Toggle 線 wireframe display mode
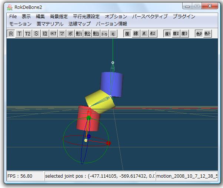Viewport: 223px width, 188px height. [136, 34]
